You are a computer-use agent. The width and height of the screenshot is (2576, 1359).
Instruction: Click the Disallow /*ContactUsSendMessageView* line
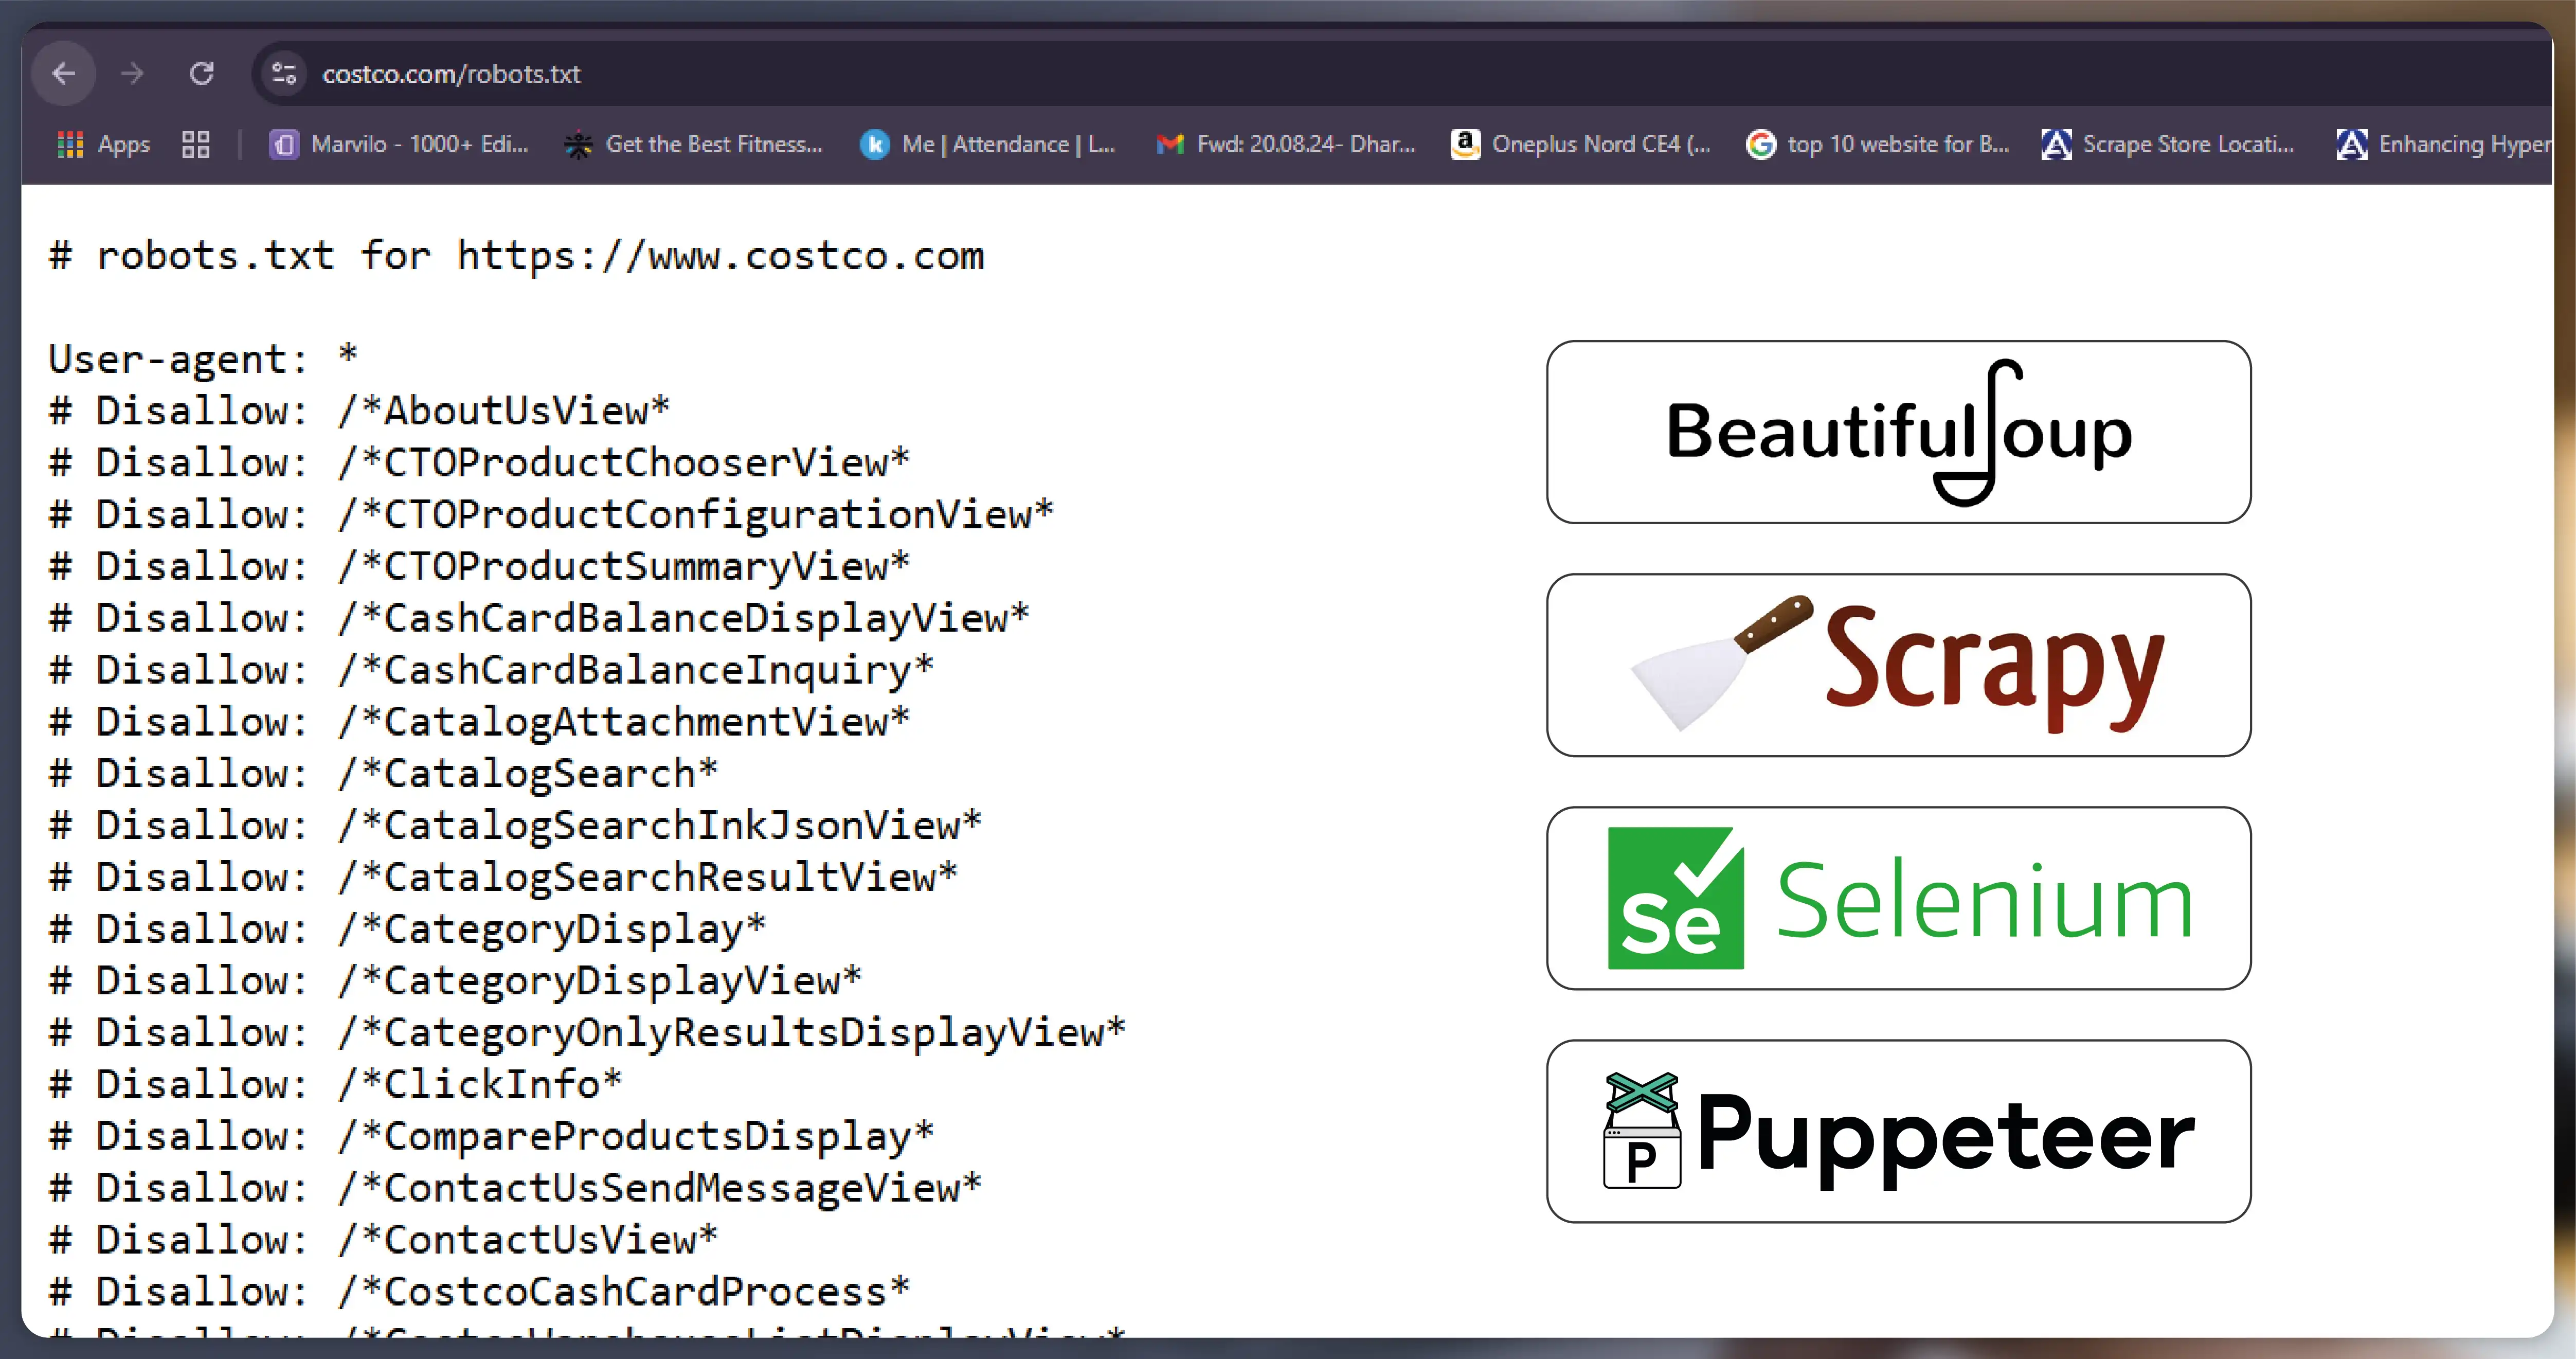[x=515, y=1189]
